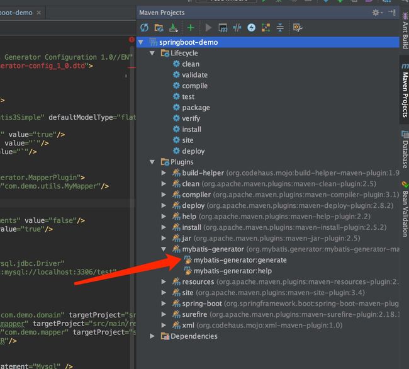Toggle Maven offline mode

(237, 28)
